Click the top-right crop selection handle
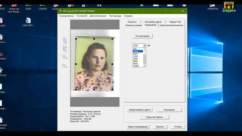242x136 pixels. pyautogui.click(x=112, y=39)
